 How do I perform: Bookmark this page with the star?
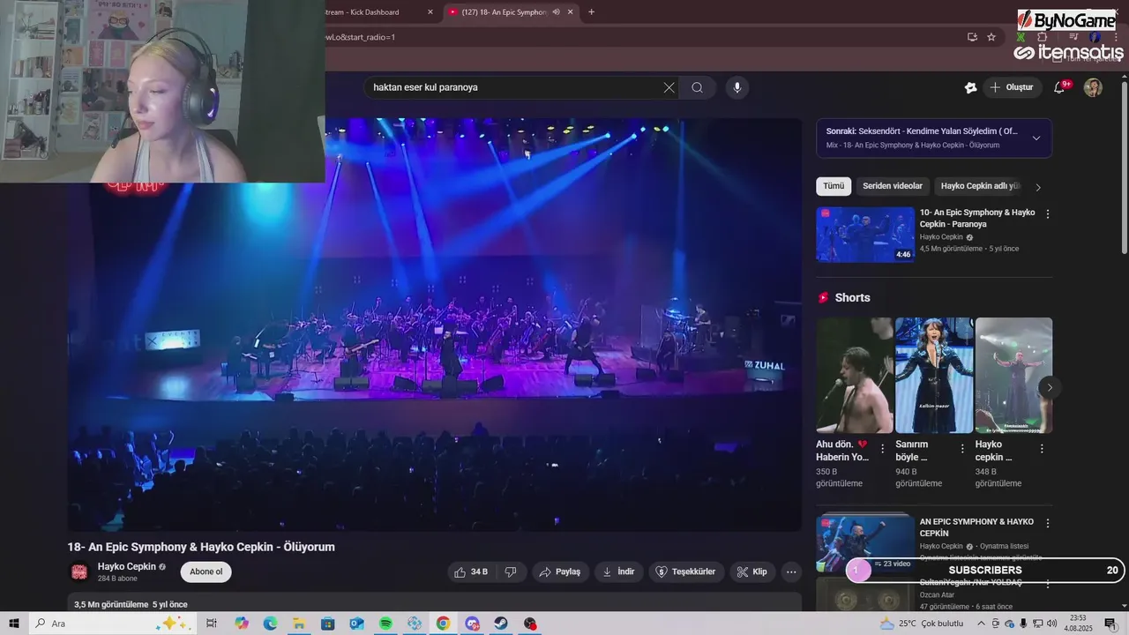tap(991, 37)
